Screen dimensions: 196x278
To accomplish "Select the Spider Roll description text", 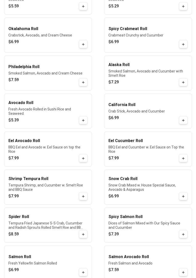I will tap(46, 225).
